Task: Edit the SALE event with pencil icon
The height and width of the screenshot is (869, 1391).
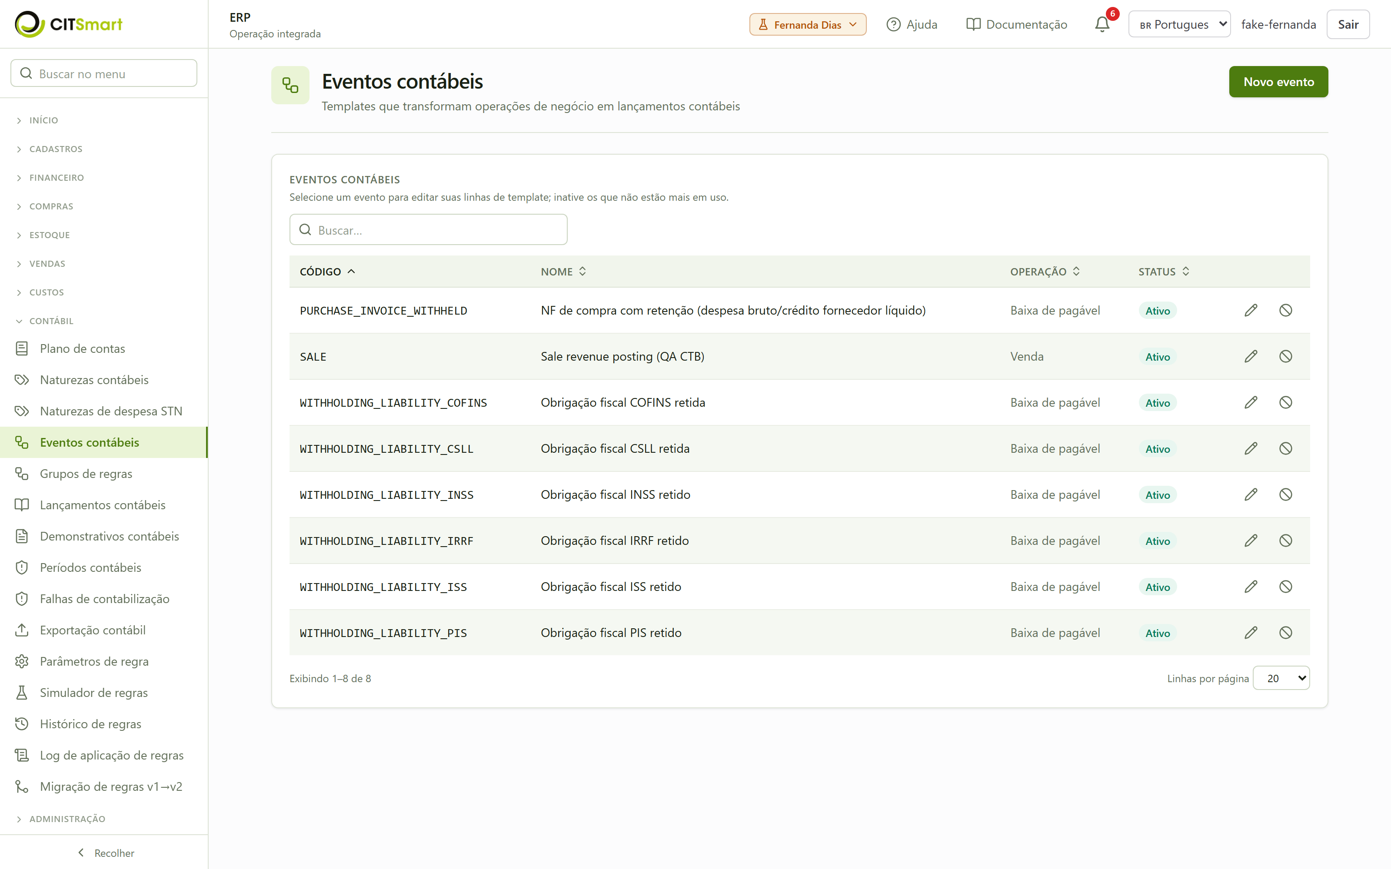Action: (1251, 356)
